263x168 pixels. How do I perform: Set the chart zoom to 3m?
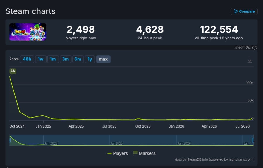click(66, 59)
